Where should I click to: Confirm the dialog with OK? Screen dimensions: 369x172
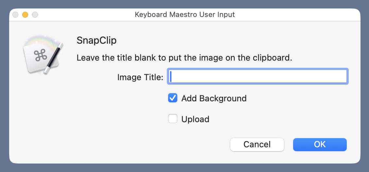point(320,144)
